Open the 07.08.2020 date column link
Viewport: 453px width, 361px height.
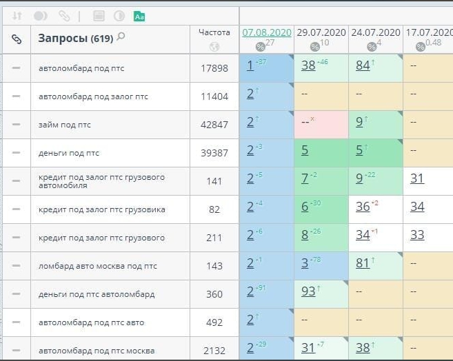(x=266, y=32)
